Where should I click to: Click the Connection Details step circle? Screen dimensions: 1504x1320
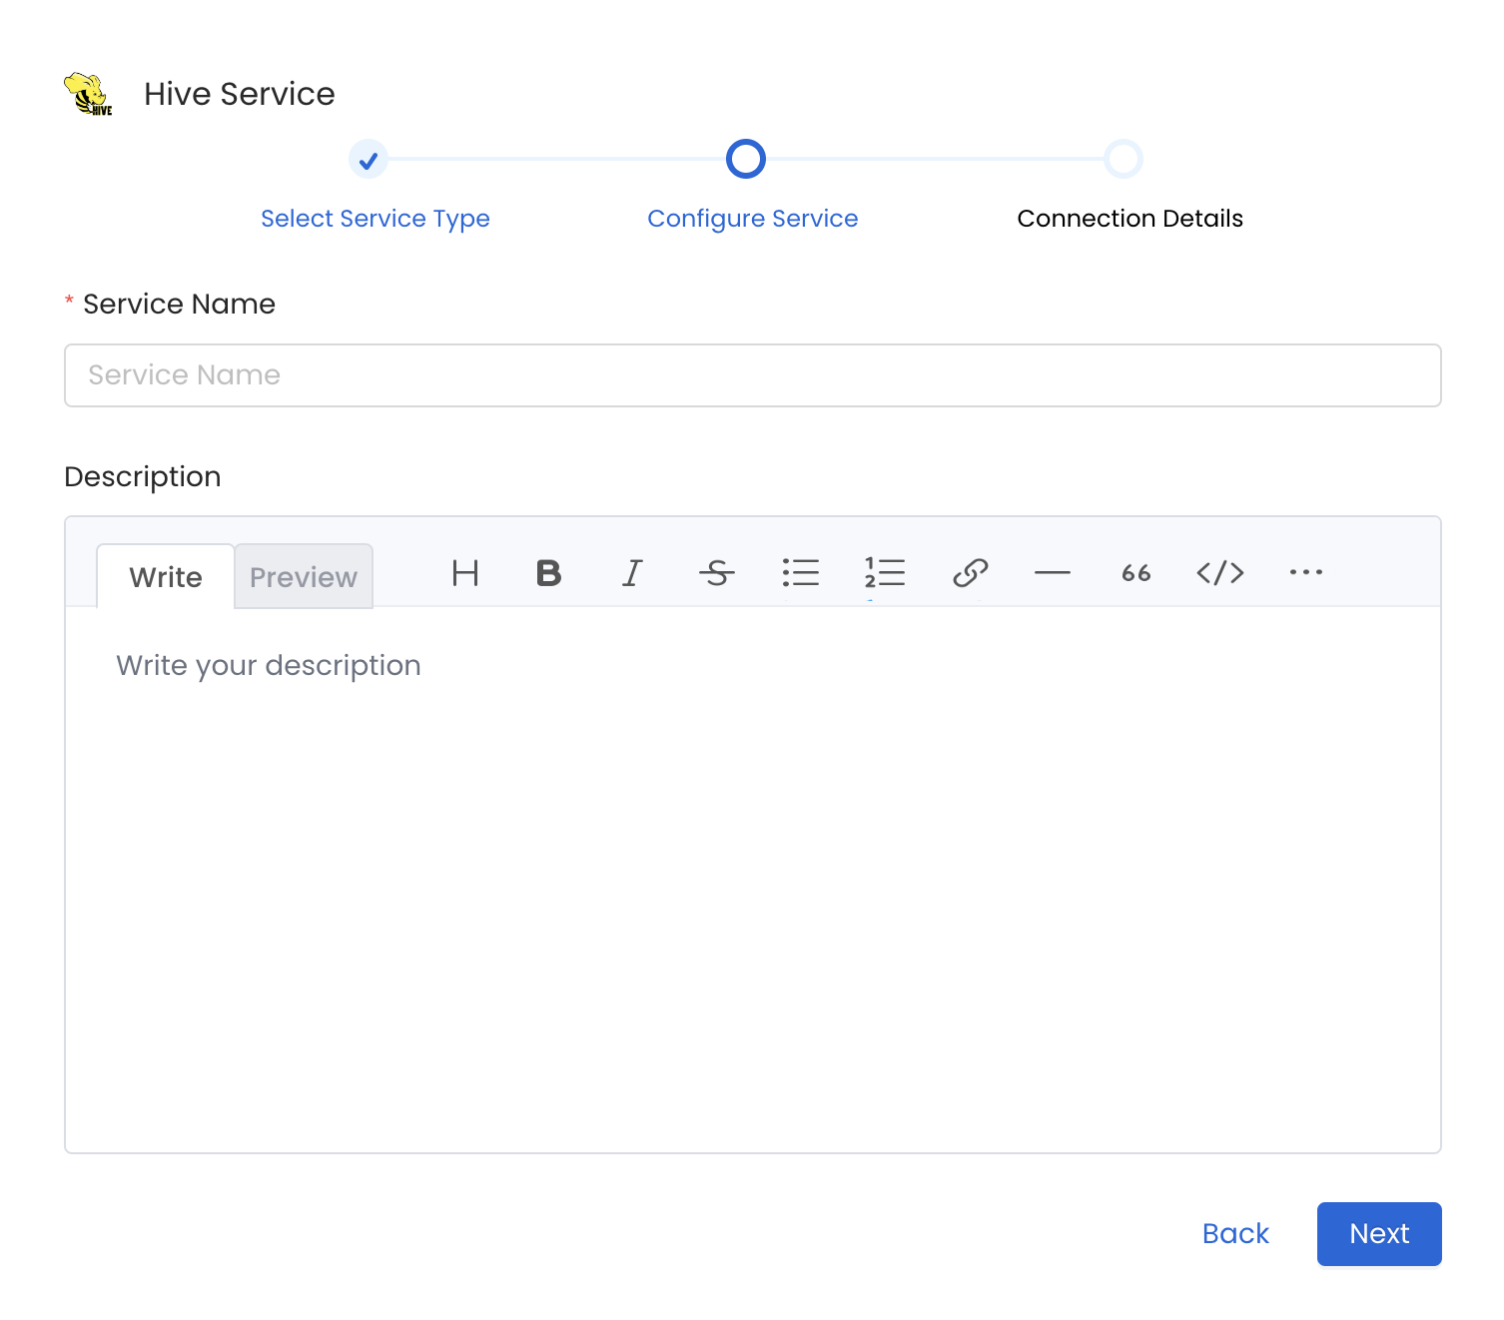(x=1124, y=160)
